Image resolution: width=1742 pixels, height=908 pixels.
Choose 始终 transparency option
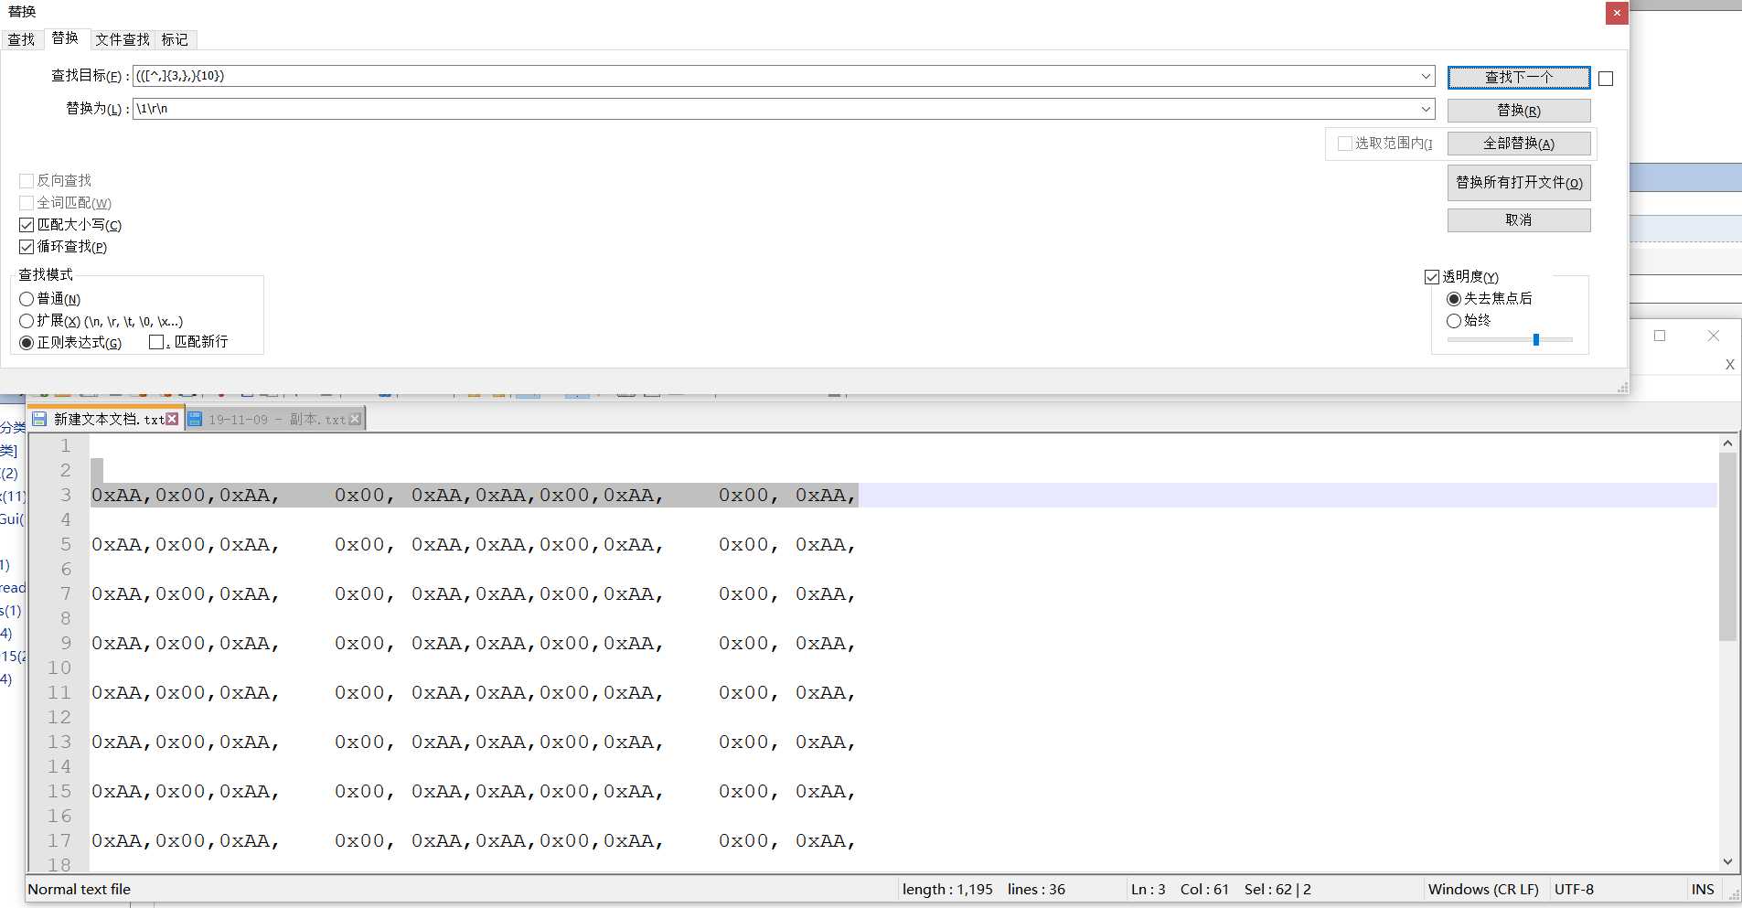coord(1454,321)
